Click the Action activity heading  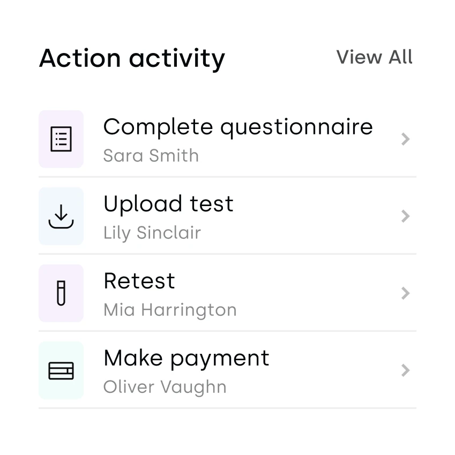pyautogui.click(x=132, y=58)
